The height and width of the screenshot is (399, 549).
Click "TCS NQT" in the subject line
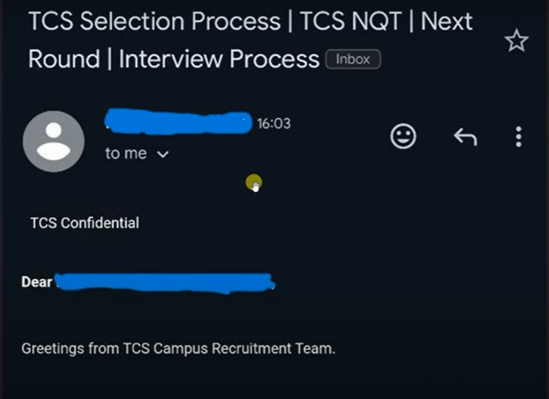(x=350, y=21)
